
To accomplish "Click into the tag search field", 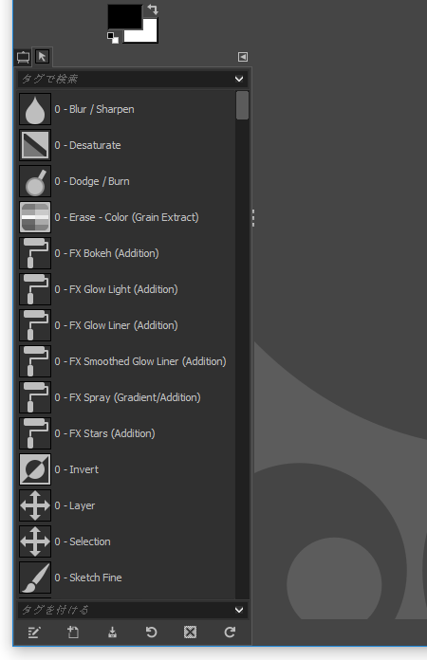I will coord(125,79).
